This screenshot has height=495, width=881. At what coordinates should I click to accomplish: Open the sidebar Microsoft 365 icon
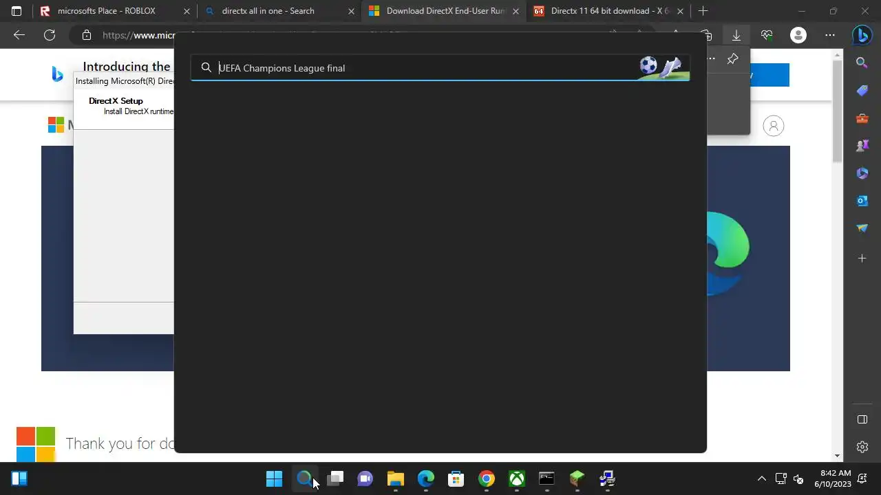862,173
